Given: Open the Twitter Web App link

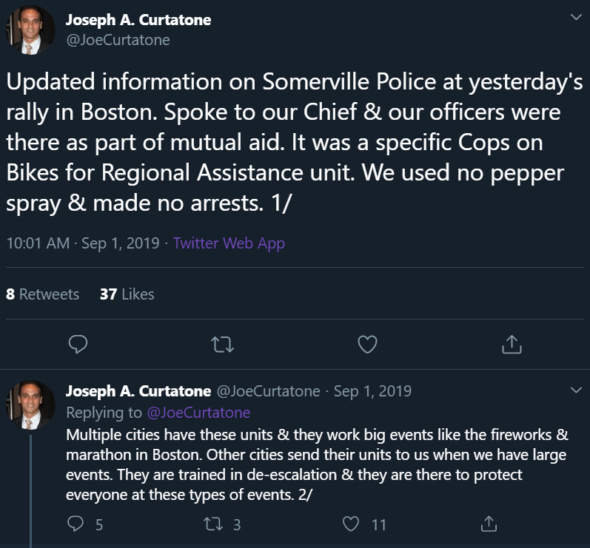Looking at the screenshot, I should tap(229, 243).
